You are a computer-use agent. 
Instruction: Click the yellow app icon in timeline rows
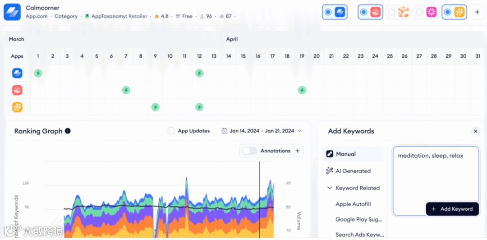tap(17, 107)
